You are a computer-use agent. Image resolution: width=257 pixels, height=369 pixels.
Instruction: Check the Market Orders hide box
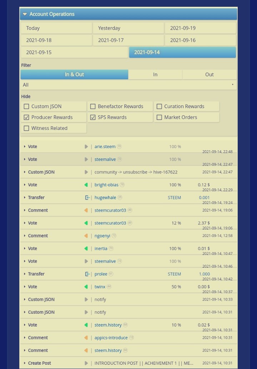(x=159, y=117)
